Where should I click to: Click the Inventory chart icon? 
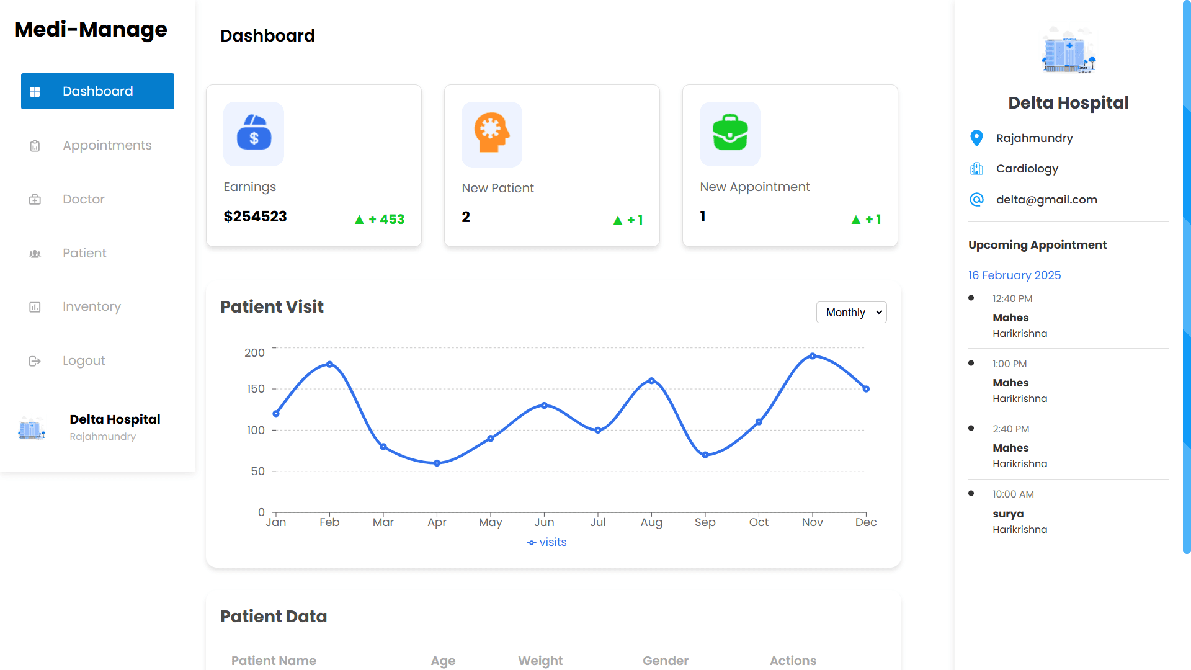pyautogui.click(x=35, y=307)
